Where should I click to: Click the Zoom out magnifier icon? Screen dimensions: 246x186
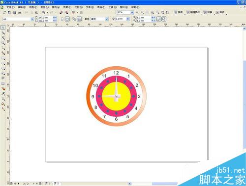[x=142, y=12]
